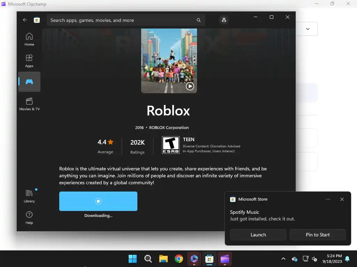The image size is (357, 267).
Task: Select the Gaming controller tab in sidebar
Action: click(29, 82)
